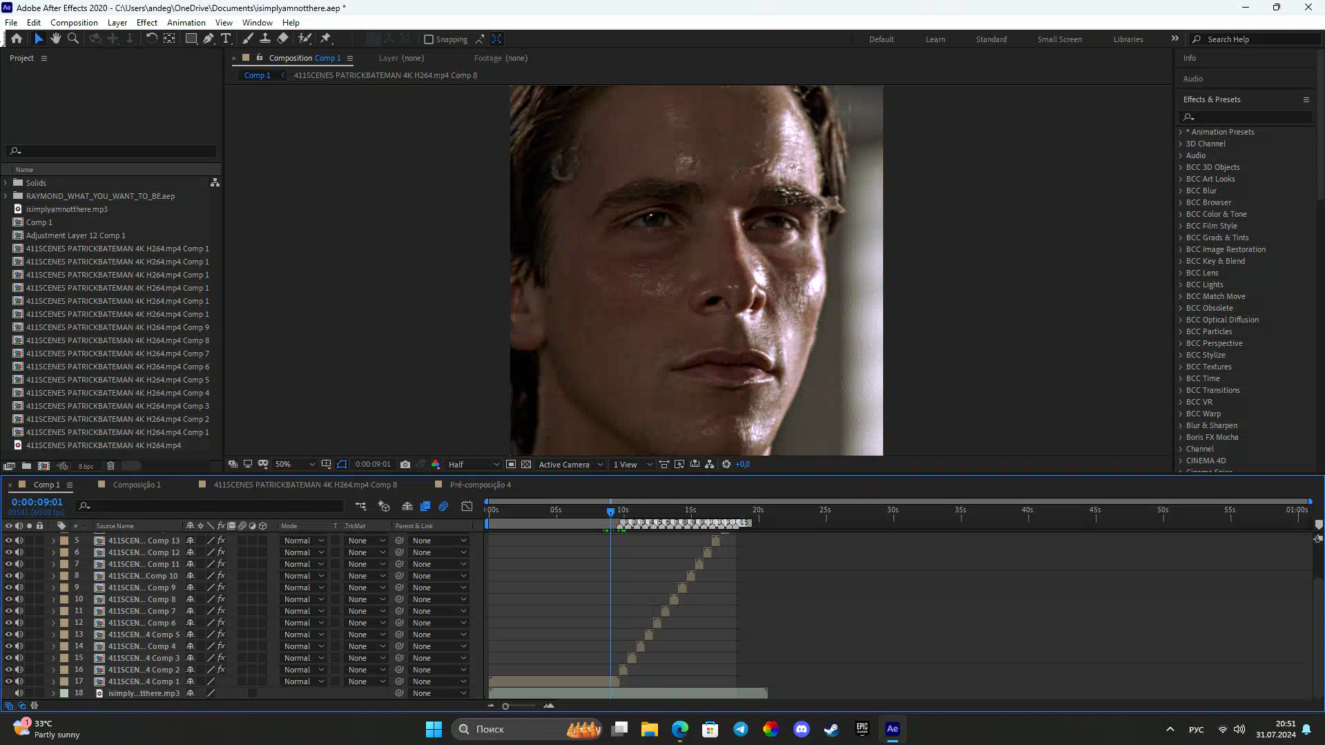Click Show Channel color management icon
The height and width of the screenshot is (745, 1325).
coord(436,465)
